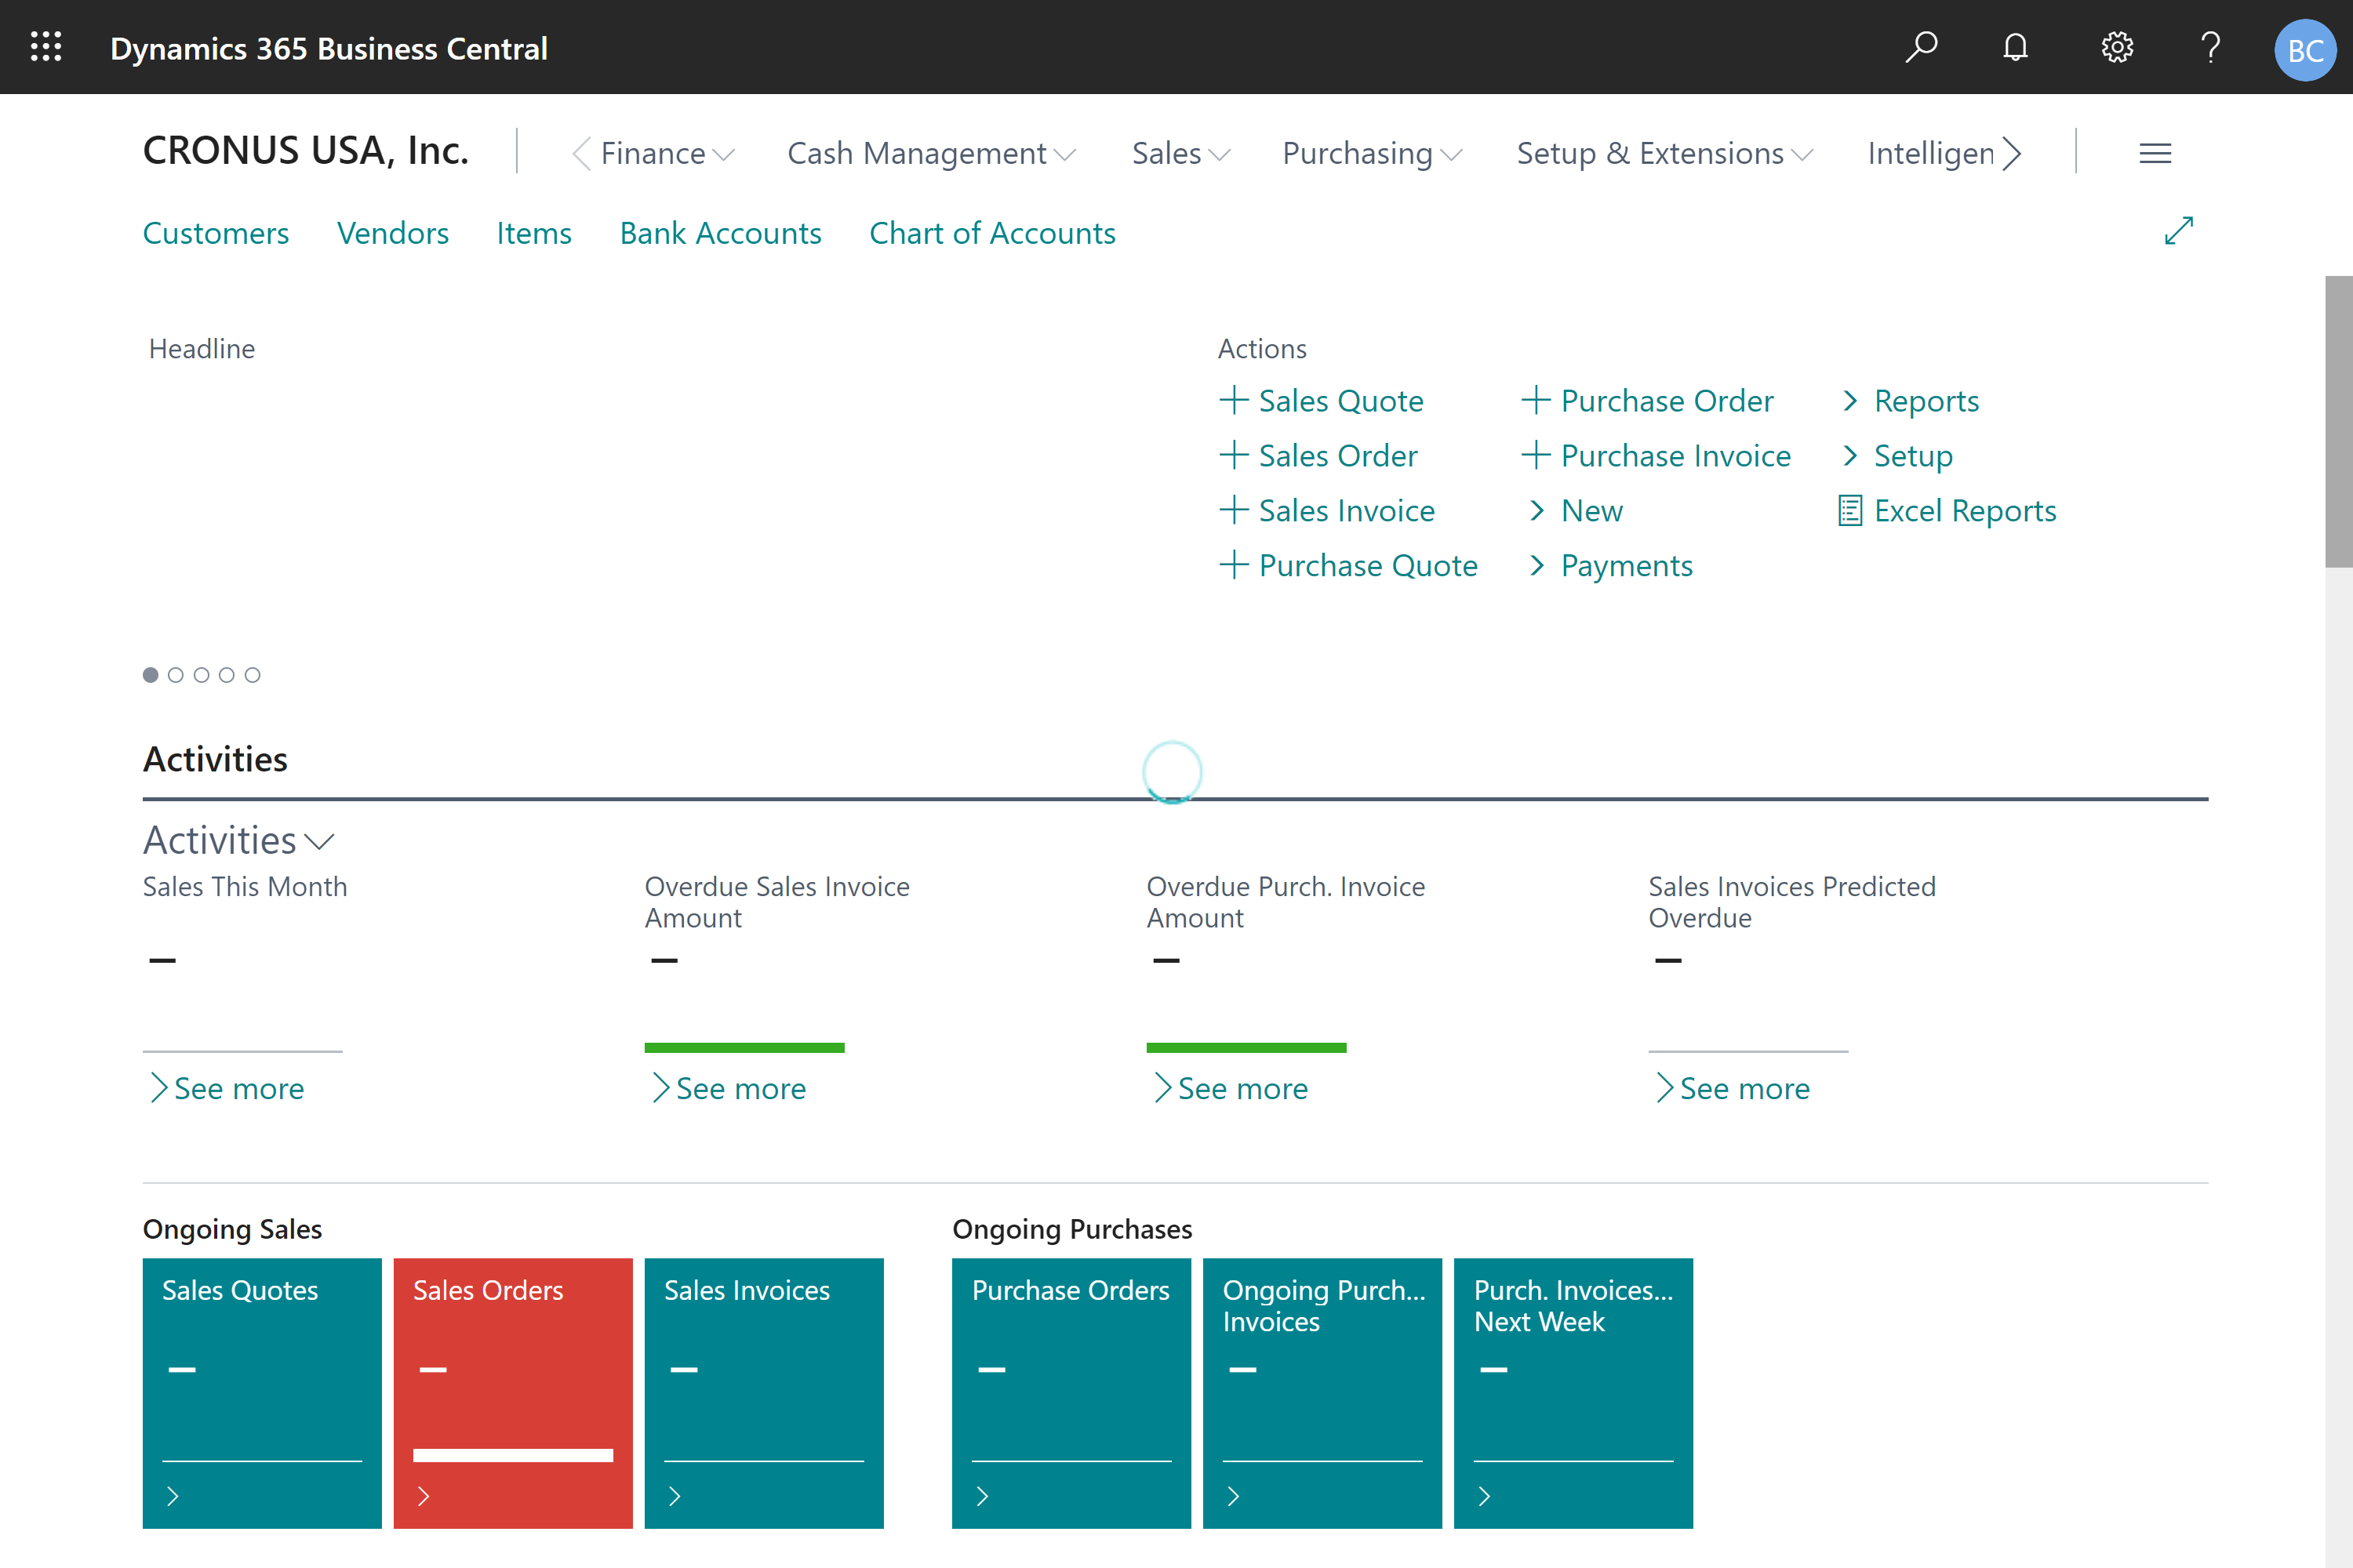Click arrow on Sales Orders tile
This screenshot has height=1568, width=2353.
click(x=424, y=1496)
